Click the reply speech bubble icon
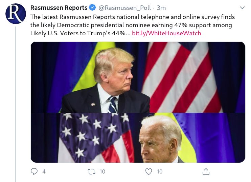 [34, 172]
